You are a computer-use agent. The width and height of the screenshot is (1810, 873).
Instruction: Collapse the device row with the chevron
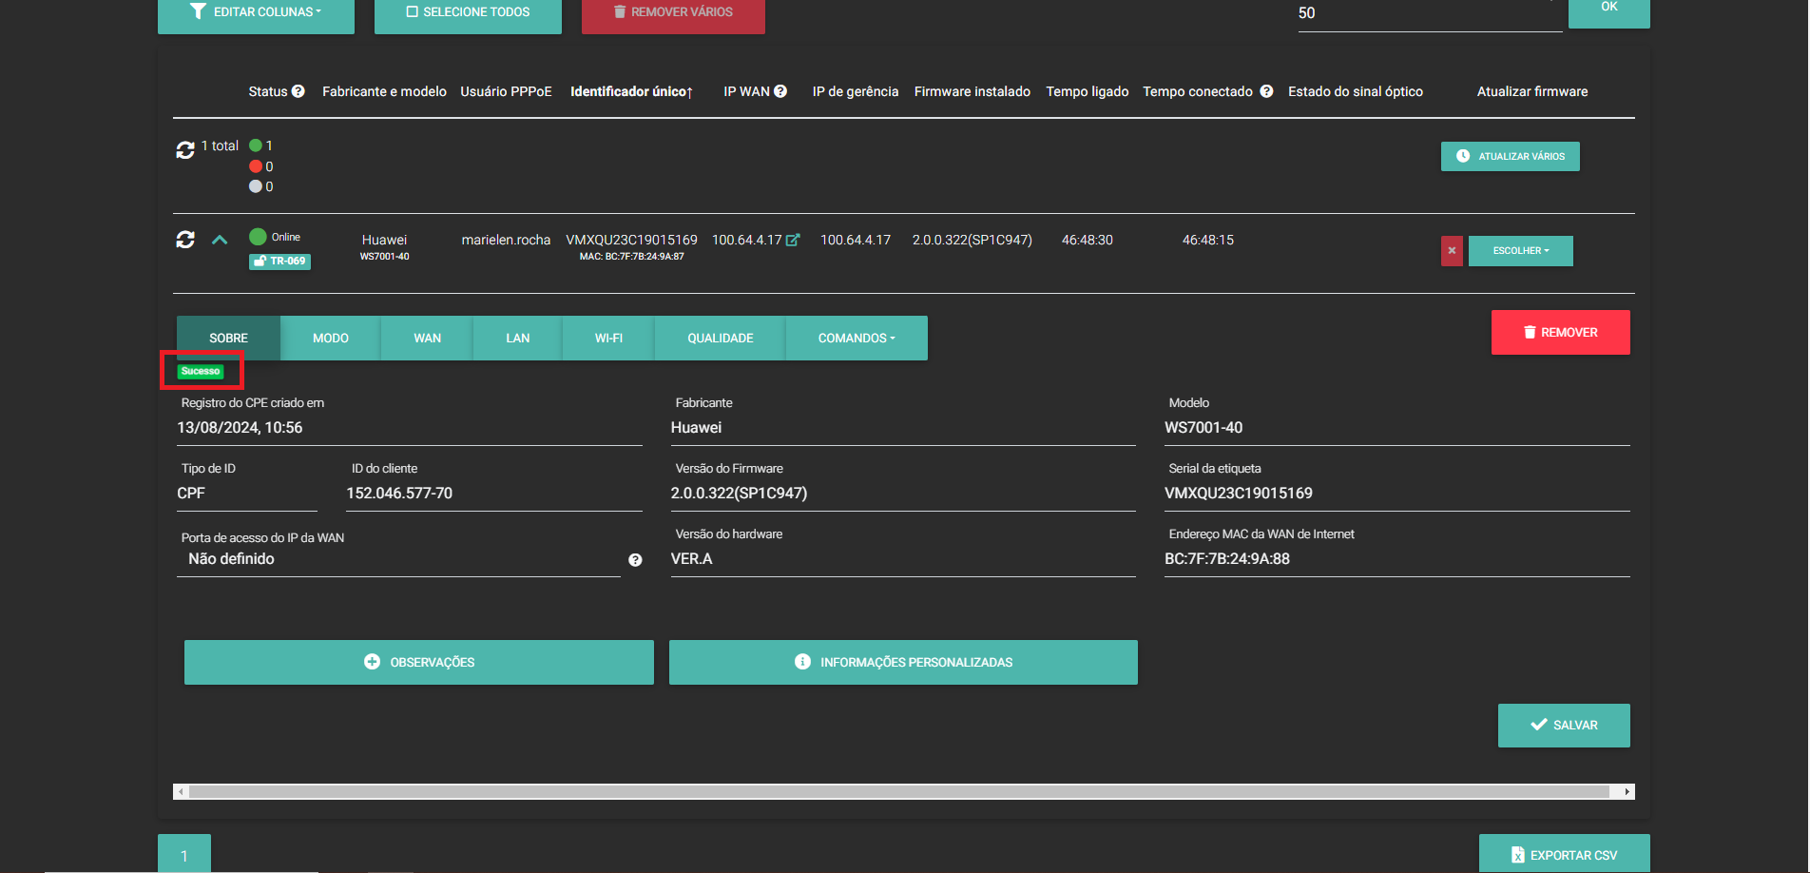pos(220,240)
